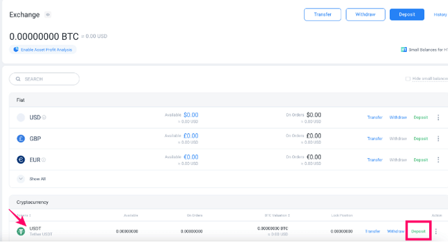
Task: Click the pie chart icon in Asset Profit Analysis
Action: tap(16, 50)
